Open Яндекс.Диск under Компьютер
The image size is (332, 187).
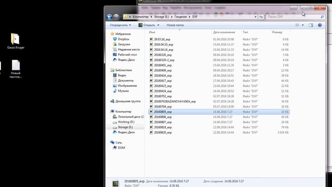coord(124,132)
